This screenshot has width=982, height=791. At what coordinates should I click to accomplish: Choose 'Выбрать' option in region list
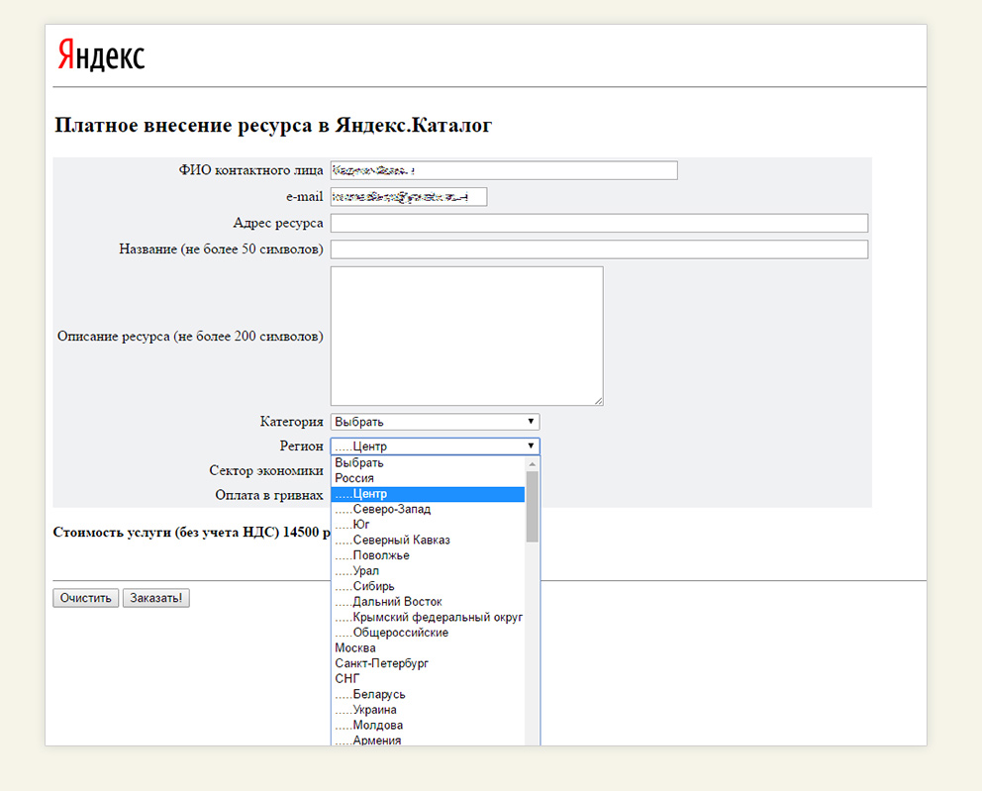pos(428,463)
